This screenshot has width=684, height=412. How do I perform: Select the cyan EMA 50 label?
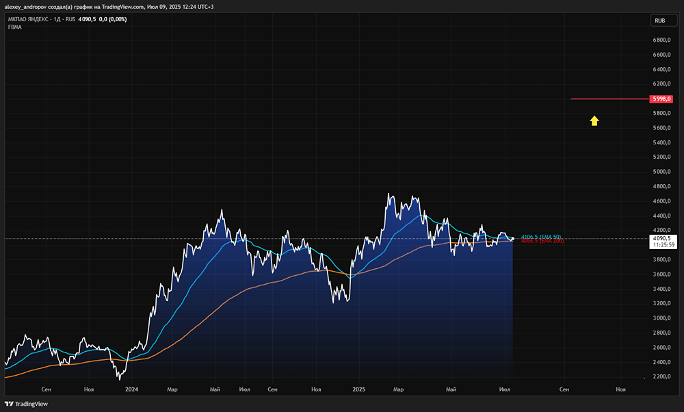click(x=540, y=237)
